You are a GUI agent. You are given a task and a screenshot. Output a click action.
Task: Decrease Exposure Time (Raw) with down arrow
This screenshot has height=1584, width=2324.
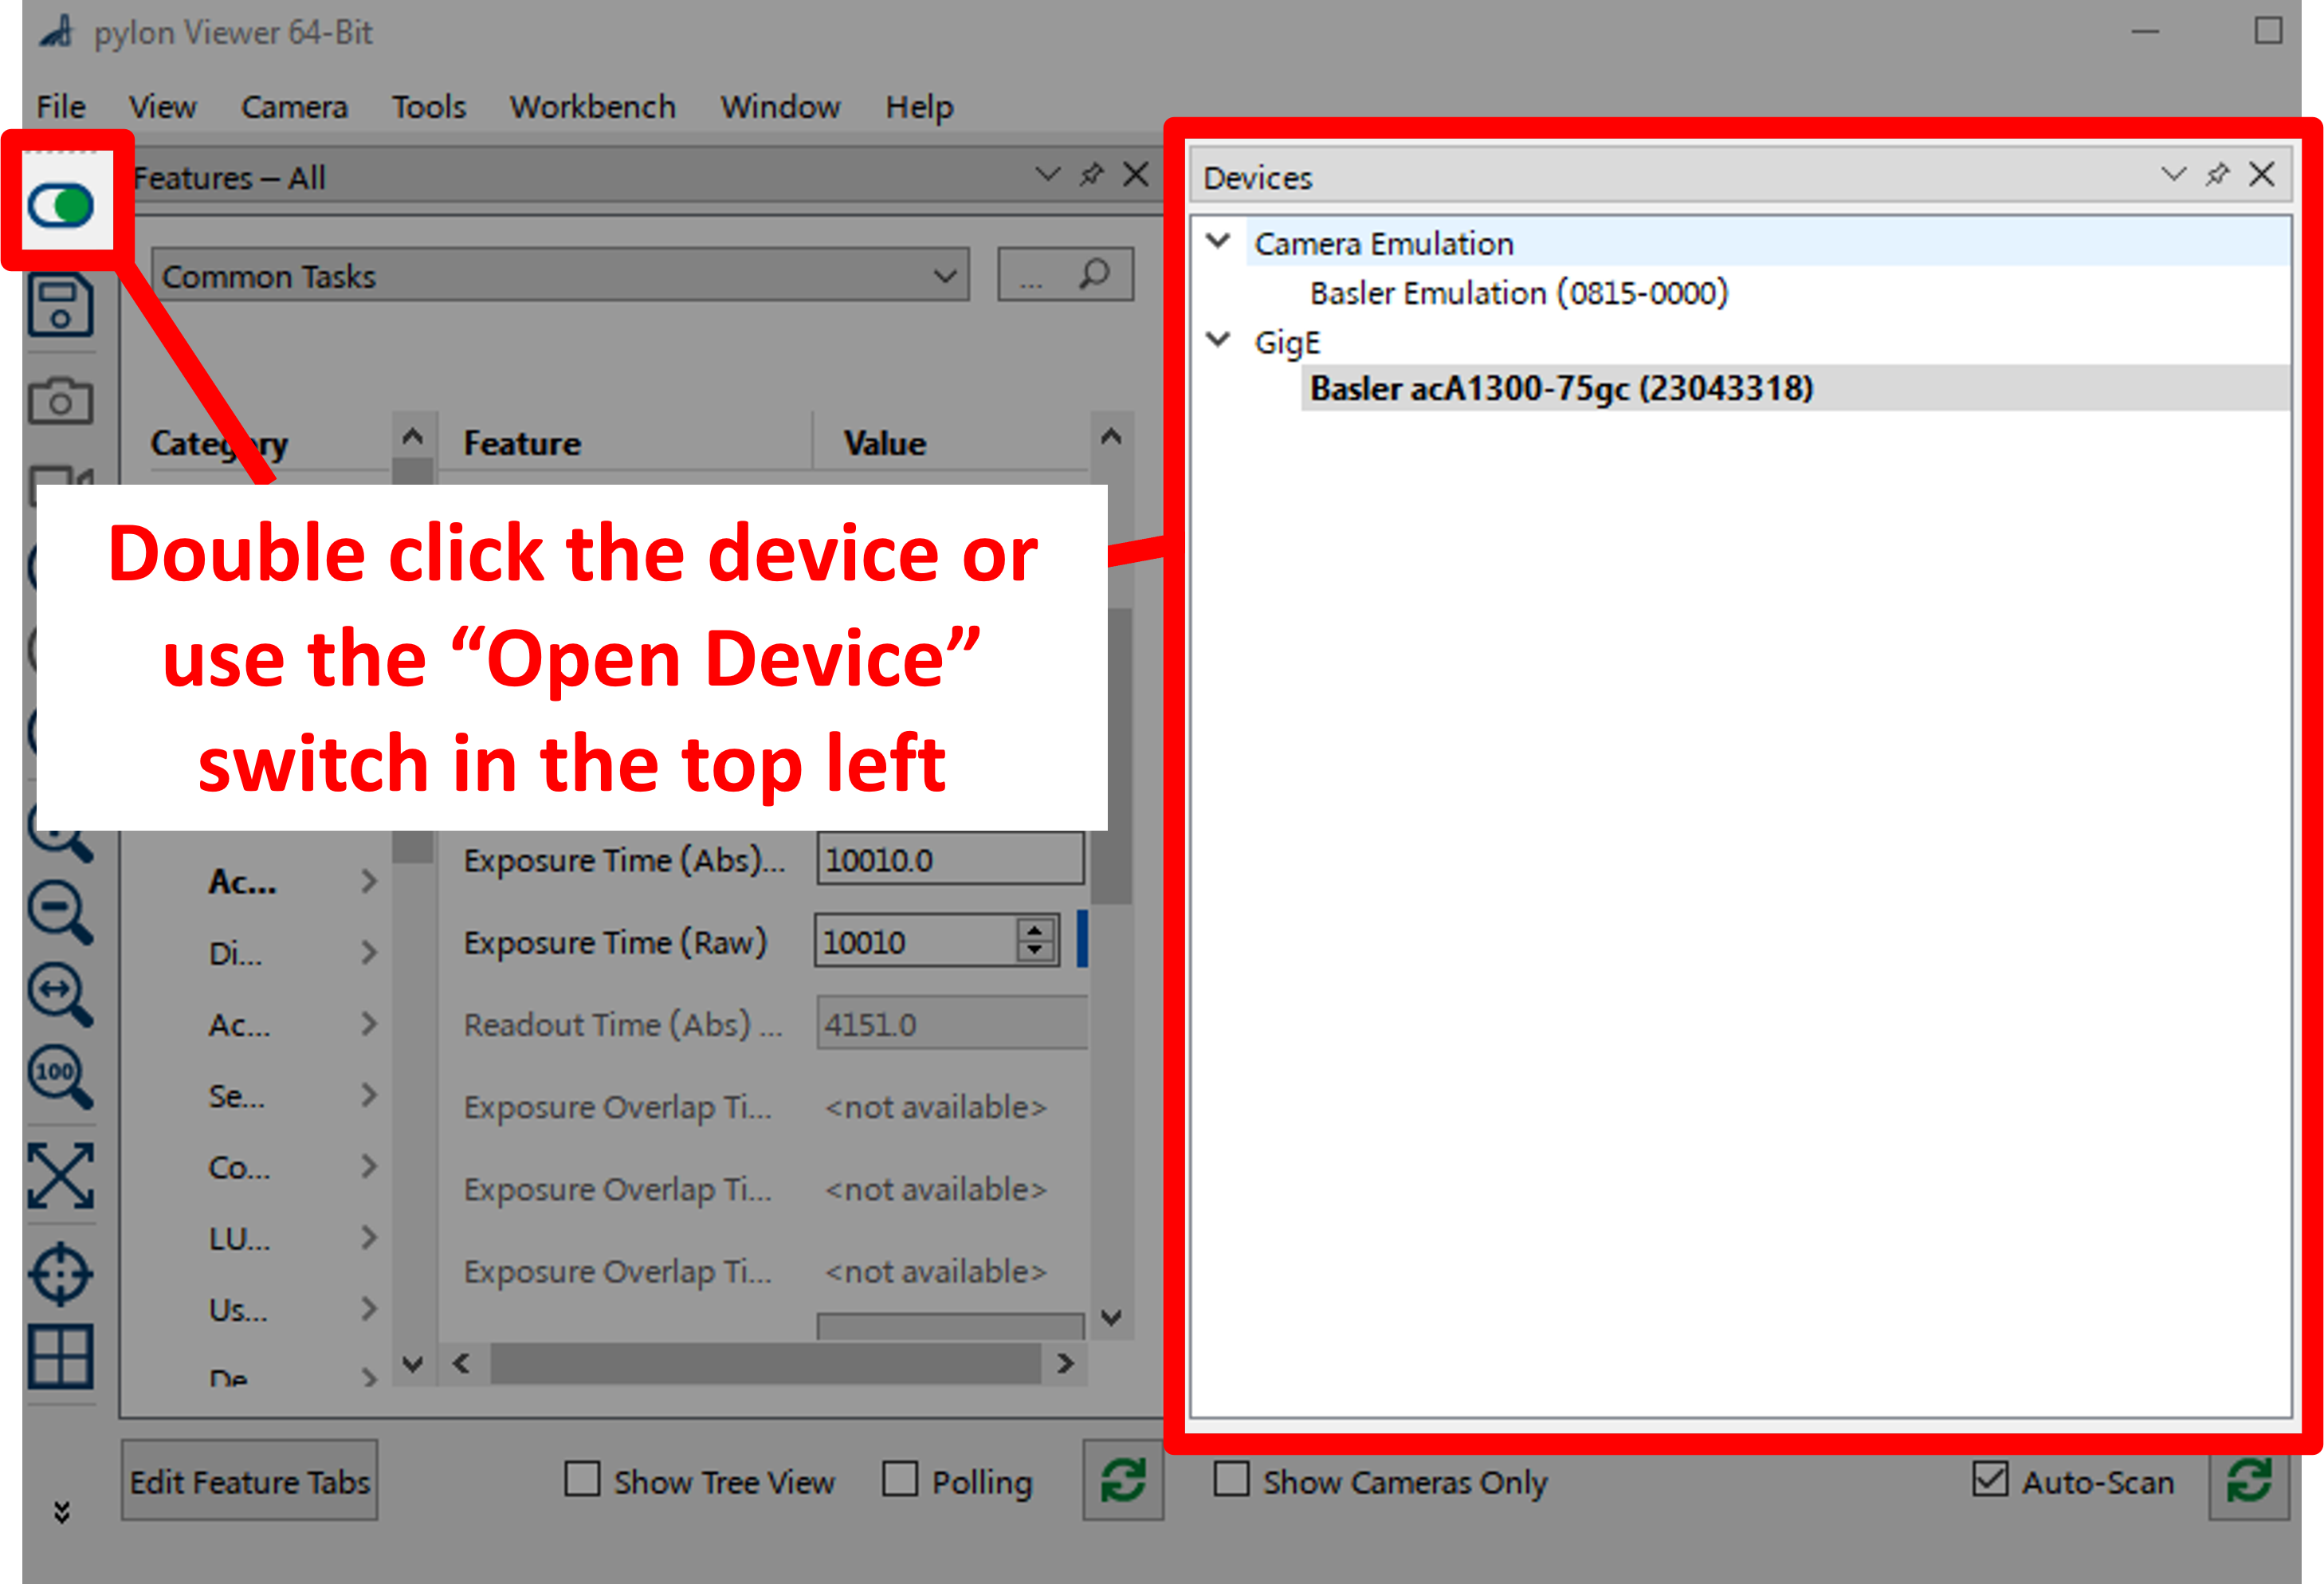[x=1035, y=952]
